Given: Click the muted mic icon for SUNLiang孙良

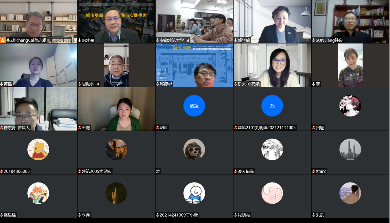Looking at the screenshot, I should tap(313, 40).
